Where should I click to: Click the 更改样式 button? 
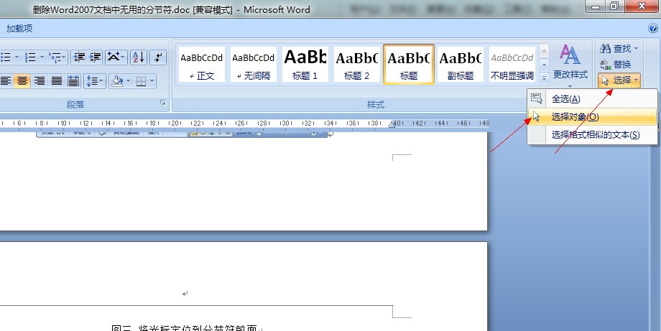(570, 65)
